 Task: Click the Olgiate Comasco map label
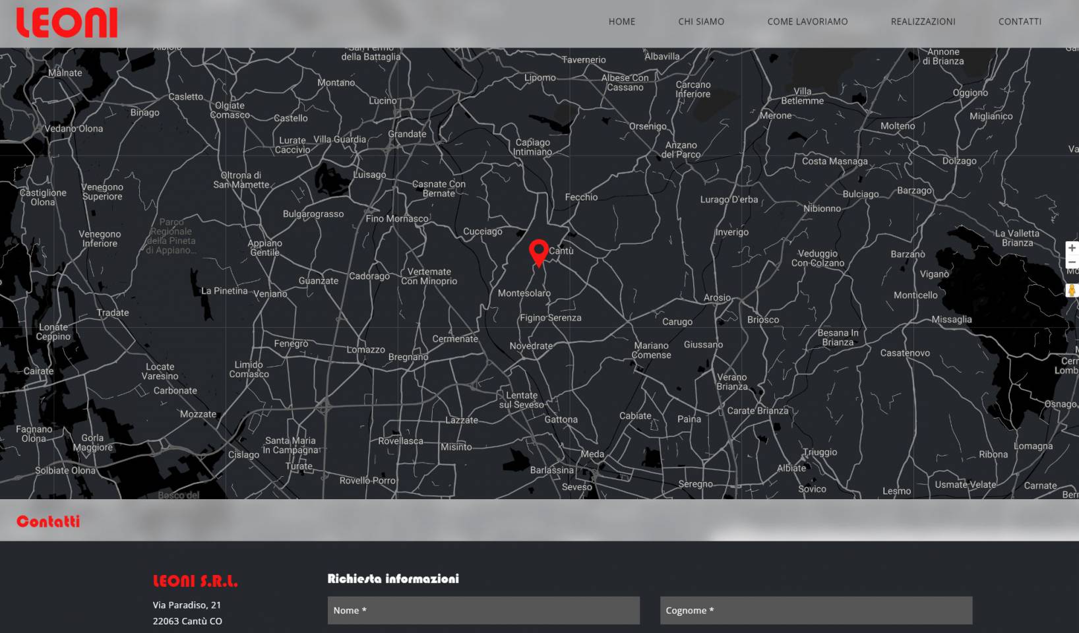(x=230, y=110)
